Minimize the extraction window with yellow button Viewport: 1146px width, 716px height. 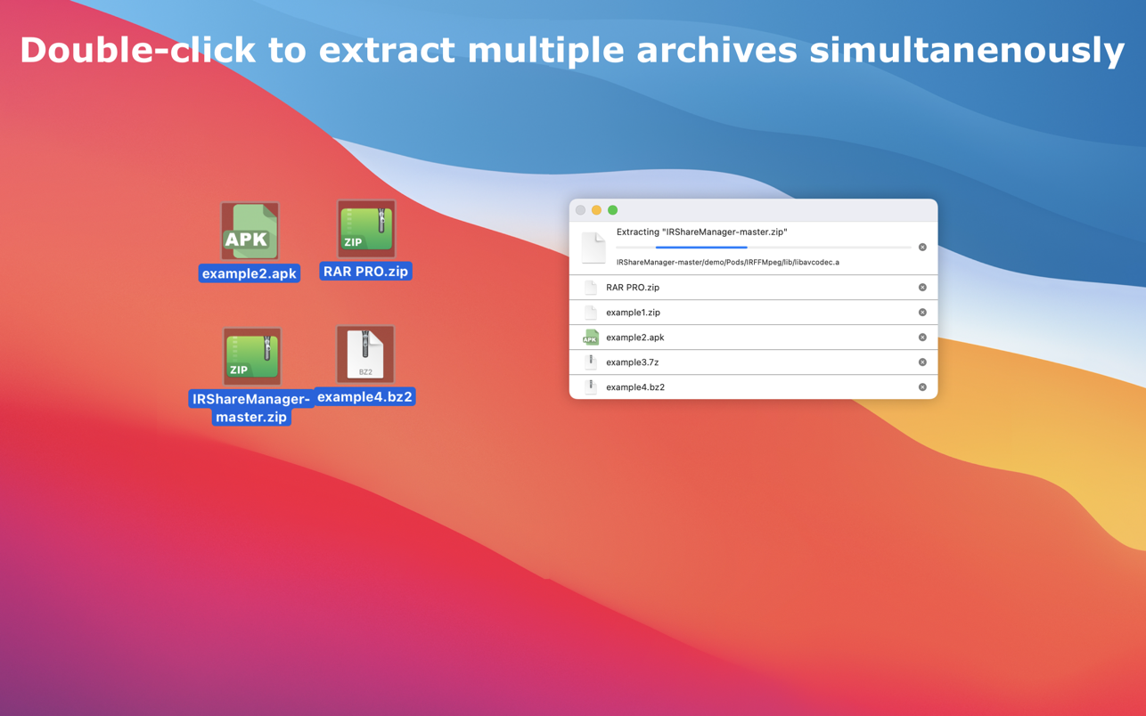pyautogui.click(x=596, y=210)
